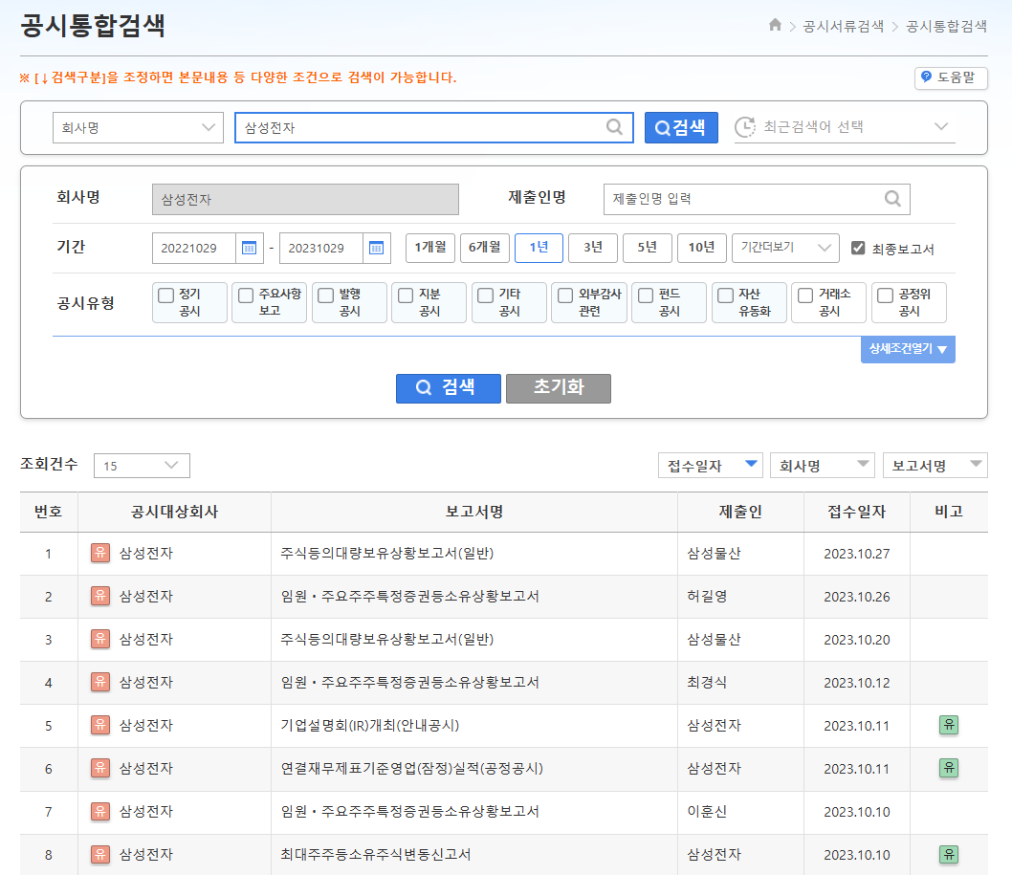The width and height of the screenshot is (1012, 875).
Task: Check the 기타공시 checkbox
Action: click(x=485, y=295)
